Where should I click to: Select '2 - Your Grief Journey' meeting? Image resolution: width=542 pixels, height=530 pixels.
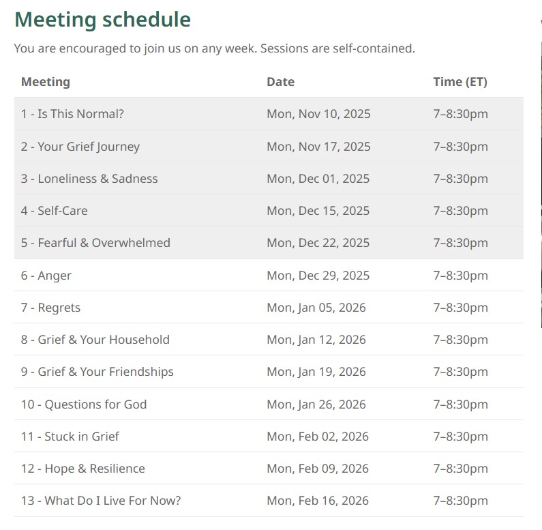[80, 147]
